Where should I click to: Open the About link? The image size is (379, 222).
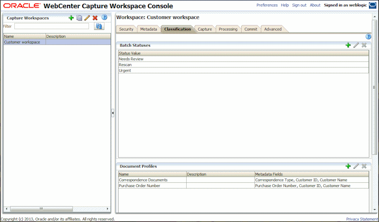[x=315, y=5]
